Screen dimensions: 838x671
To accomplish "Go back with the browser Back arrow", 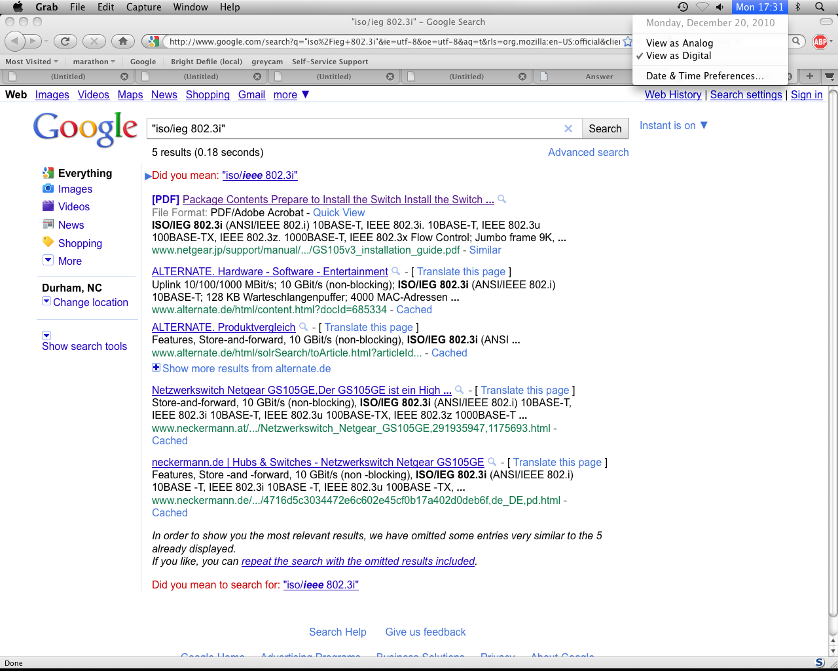I will pos(14,41).
